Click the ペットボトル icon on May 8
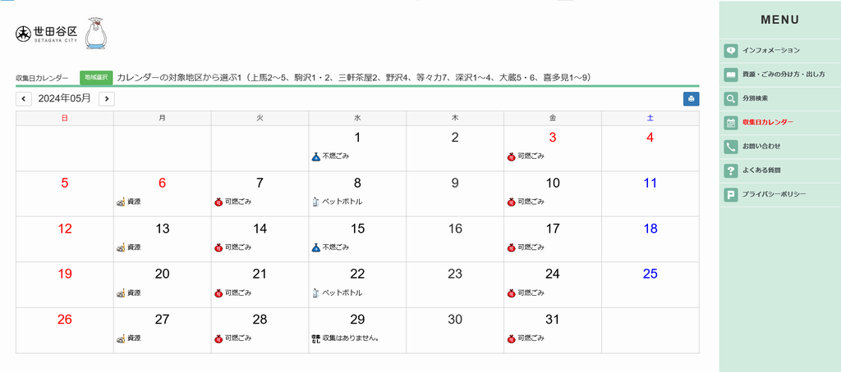Screen dimensions: 841x372 tap(315, 202)
